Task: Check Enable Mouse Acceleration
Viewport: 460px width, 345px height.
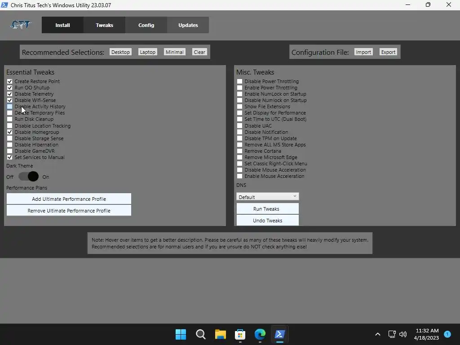Action: coord(240,176)
